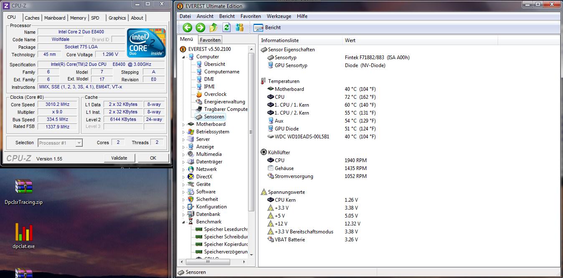
Task: Switch to the Mainboard tab in CPU-Z
Action: click(x=55, y=18)
